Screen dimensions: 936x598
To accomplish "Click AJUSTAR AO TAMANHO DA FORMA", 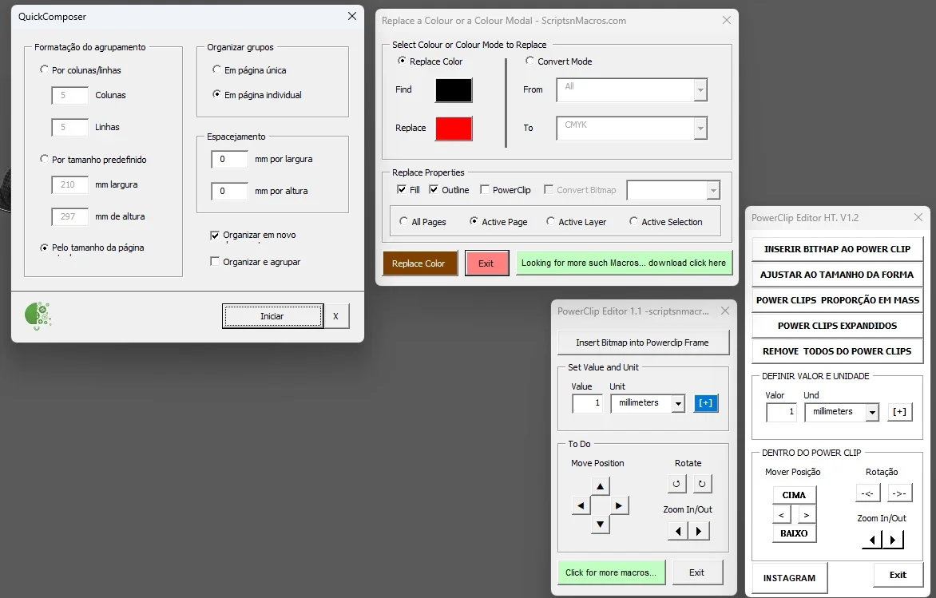I will click(x=837, y=275).
